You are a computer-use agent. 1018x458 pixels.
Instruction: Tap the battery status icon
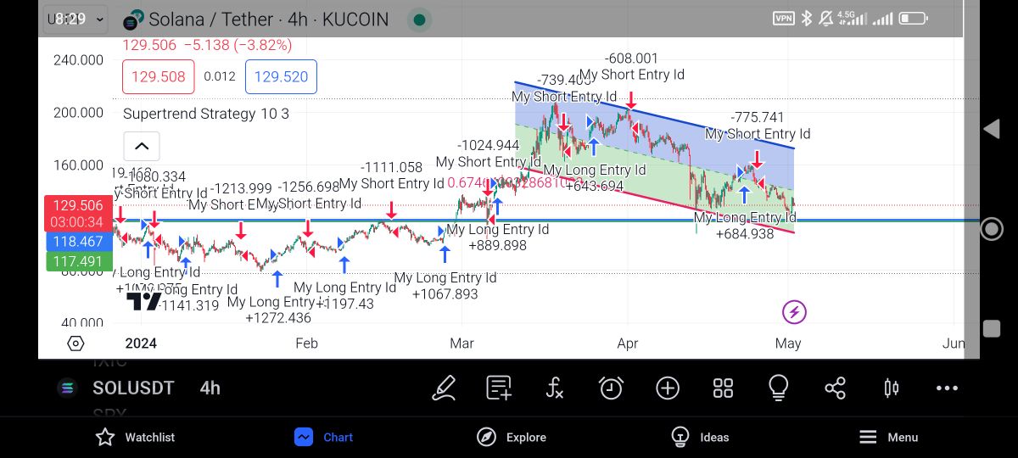coord(913,18)
